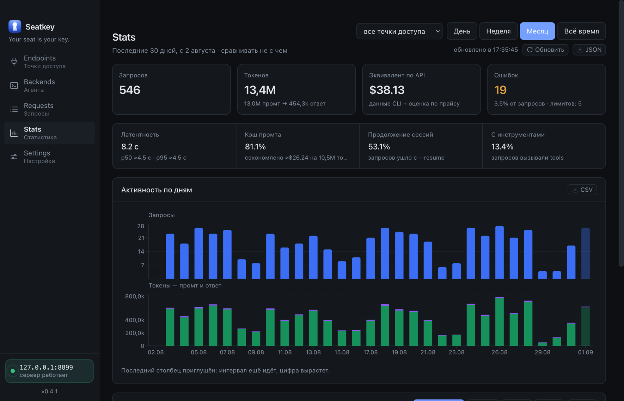Image resolution: width=624 pixels, height=401 pixels.
Task: Click the download icon beside CSV
Action: click(575, 190)
